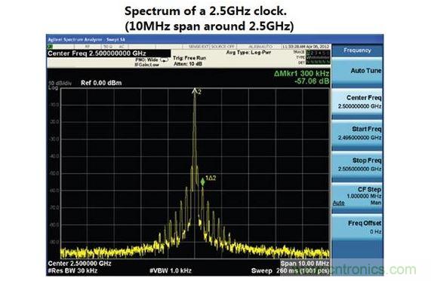Screen dimensions: 431x281
Task: Click the Ref 0.00 dBm level readout
Action: [101, 83]
